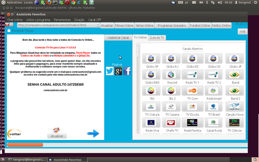Open the Locais system menu

point(28,3)
